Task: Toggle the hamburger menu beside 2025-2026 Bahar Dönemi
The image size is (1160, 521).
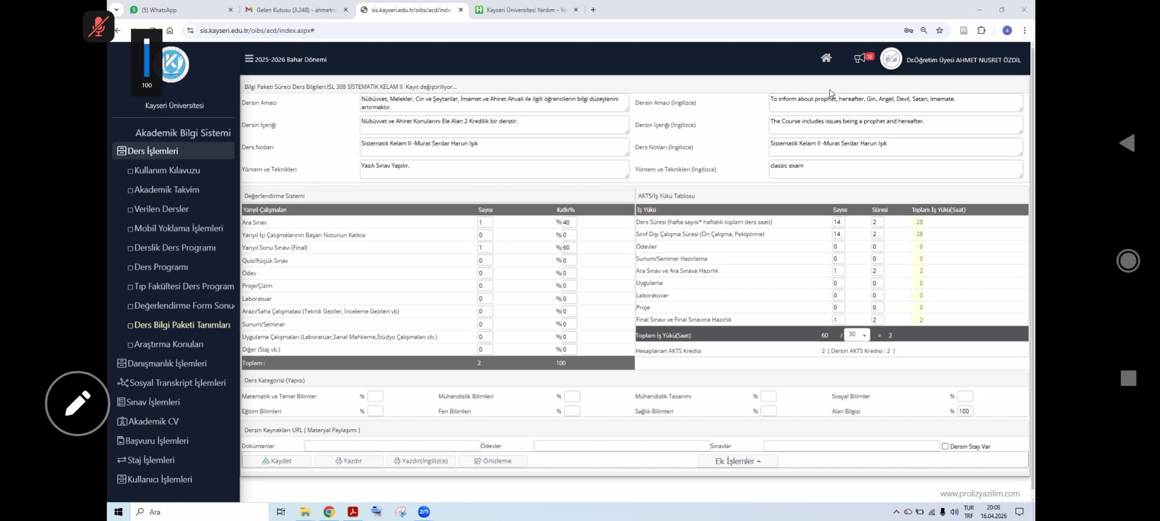Action: (x=249, y=59)
